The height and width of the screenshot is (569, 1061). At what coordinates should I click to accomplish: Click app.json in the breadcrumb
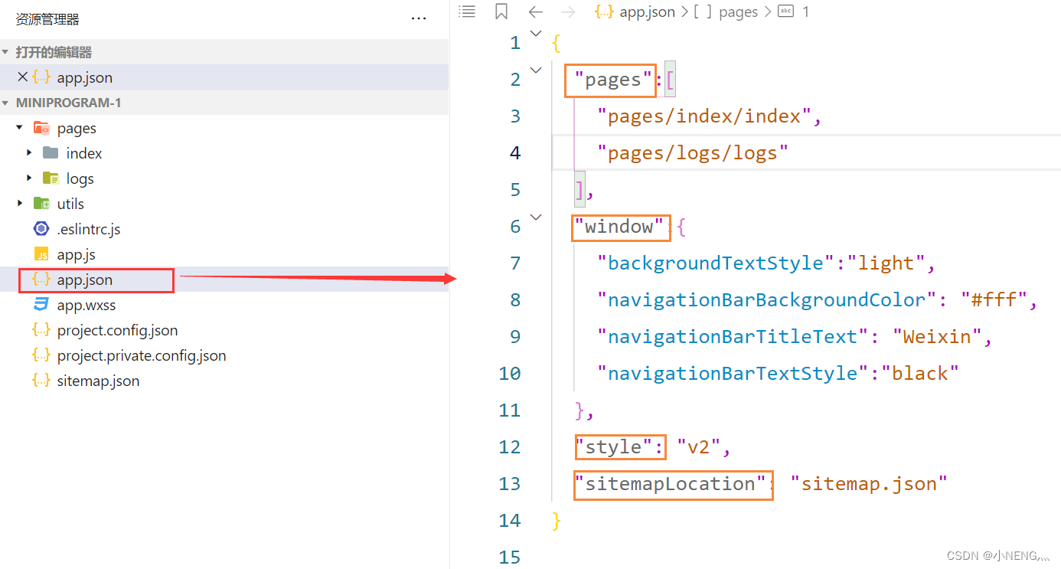648,11
